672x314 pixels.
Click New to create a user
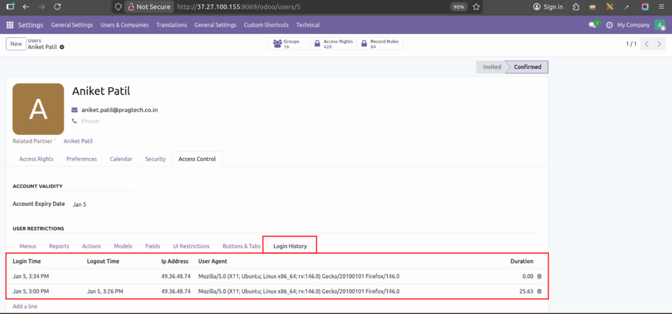click(x=15, y=44)
